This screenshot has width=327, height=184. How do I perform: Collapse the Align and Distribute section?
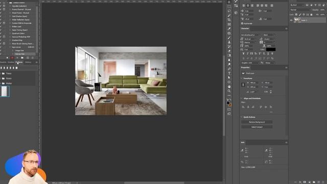242,99
